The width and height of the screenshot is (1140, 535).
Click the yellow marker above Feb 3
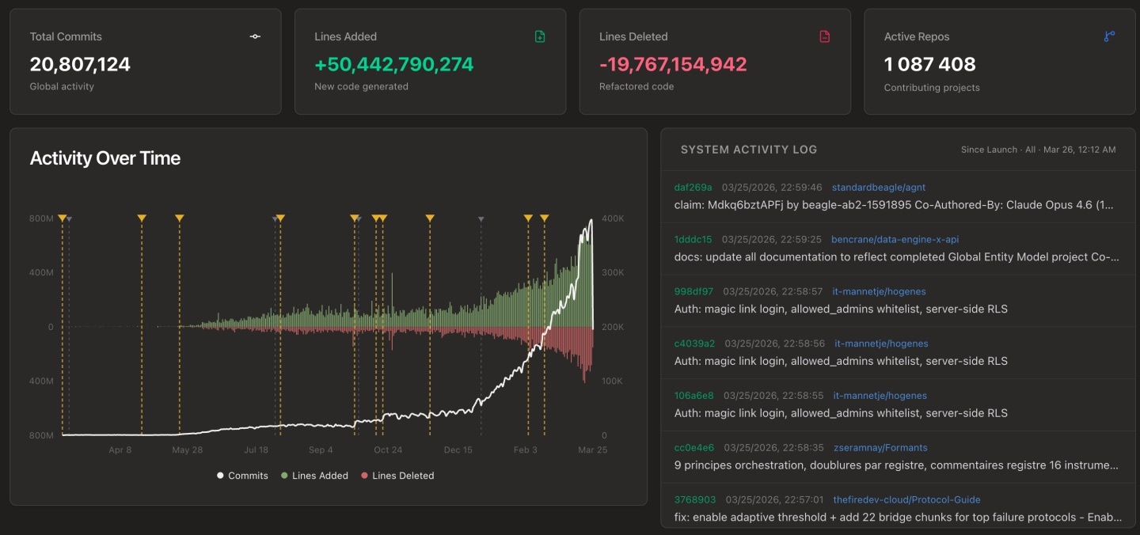coord(528,218)
